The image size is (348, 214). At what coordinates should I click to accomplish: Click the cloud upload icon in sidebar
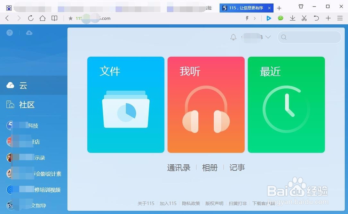pos(29,33)
